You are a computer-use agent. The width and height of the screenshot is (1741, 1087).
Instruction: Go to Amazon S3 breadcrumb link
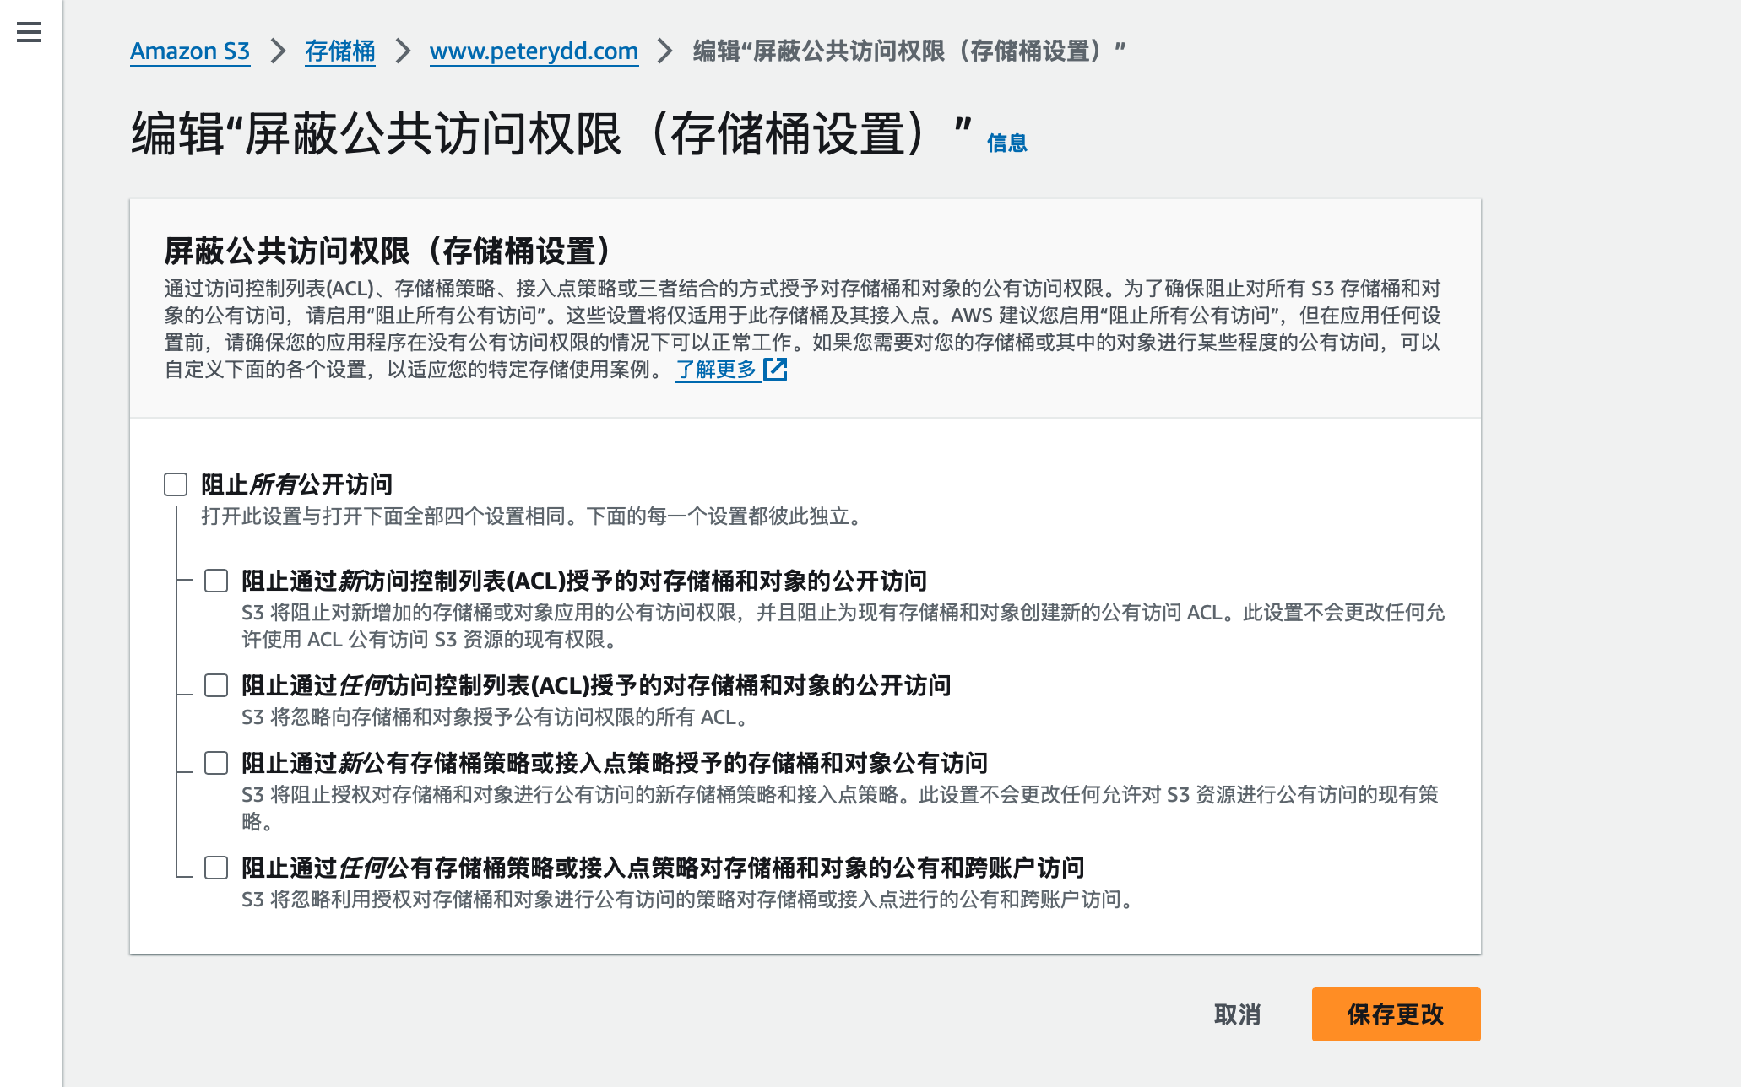pyautogui.click(x=190, y=51)
